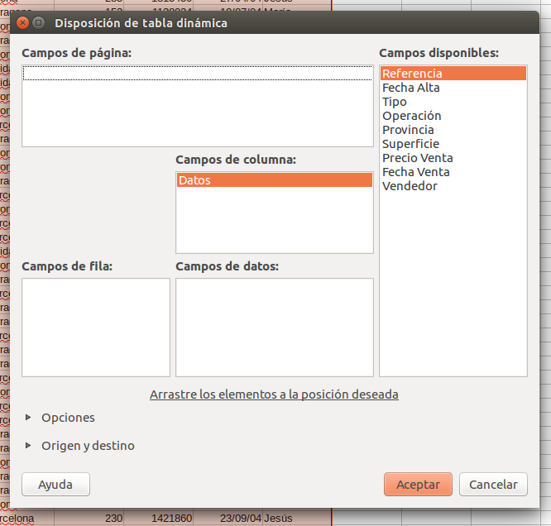Viewport: 551px width, 526px height.
Task: Expand the Origen y destino section
Action: click(79, 446)
